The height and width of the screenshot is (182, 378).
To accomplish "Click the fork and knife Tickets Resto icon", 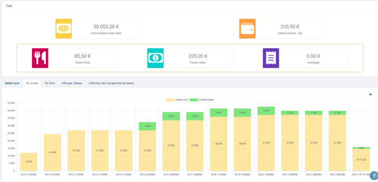I will [40, 58].
